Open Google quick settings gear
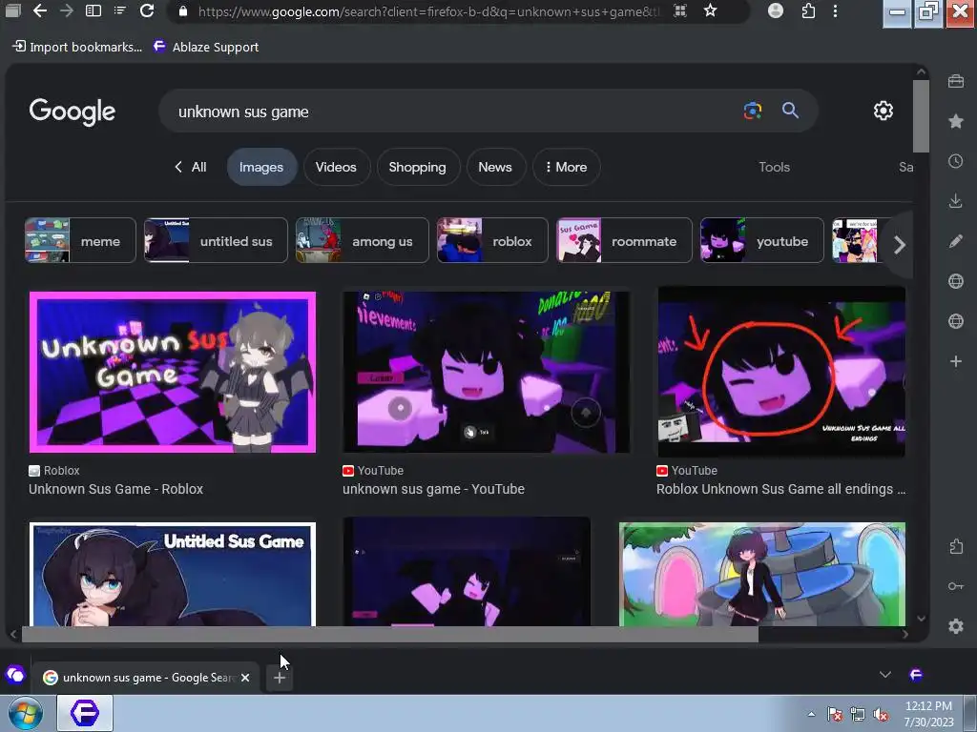Screen dimensions: 977x732 [x=883, y=111]
